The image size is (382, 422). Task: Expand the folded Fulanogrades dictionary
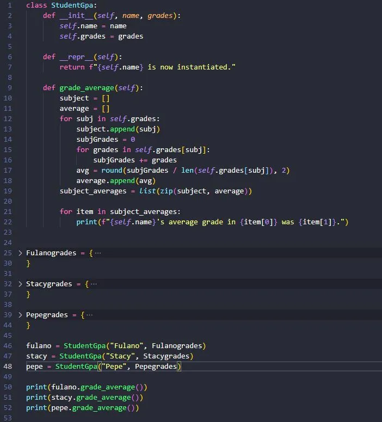20,253
